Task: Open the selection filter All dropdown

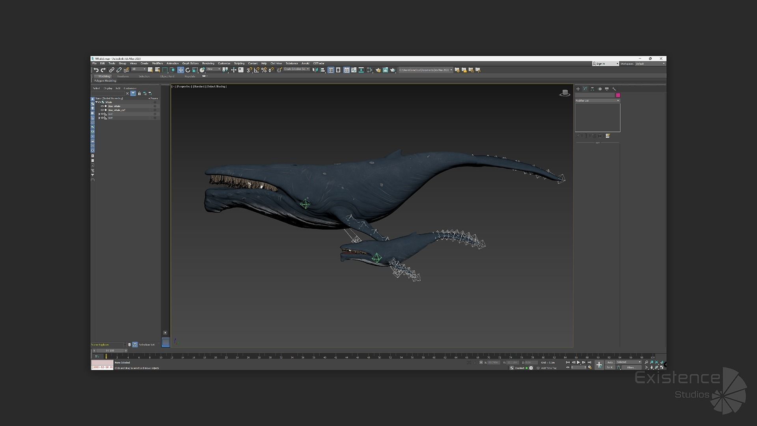Action: [139, 69]
